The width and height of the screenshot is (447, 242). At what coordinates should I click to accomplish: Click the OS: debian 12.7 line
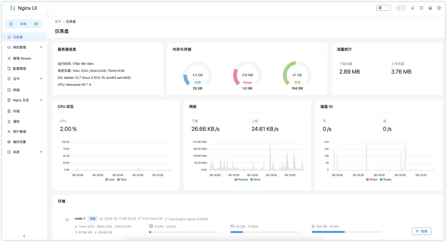click(94, 78)
